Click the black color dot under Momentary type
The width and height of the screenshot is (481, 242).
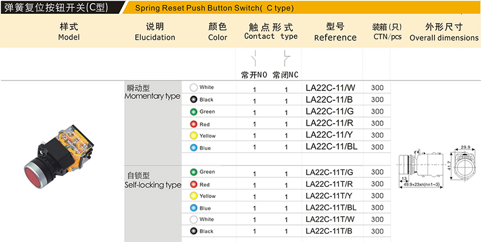pyautogui.click(x=193, y=100)
